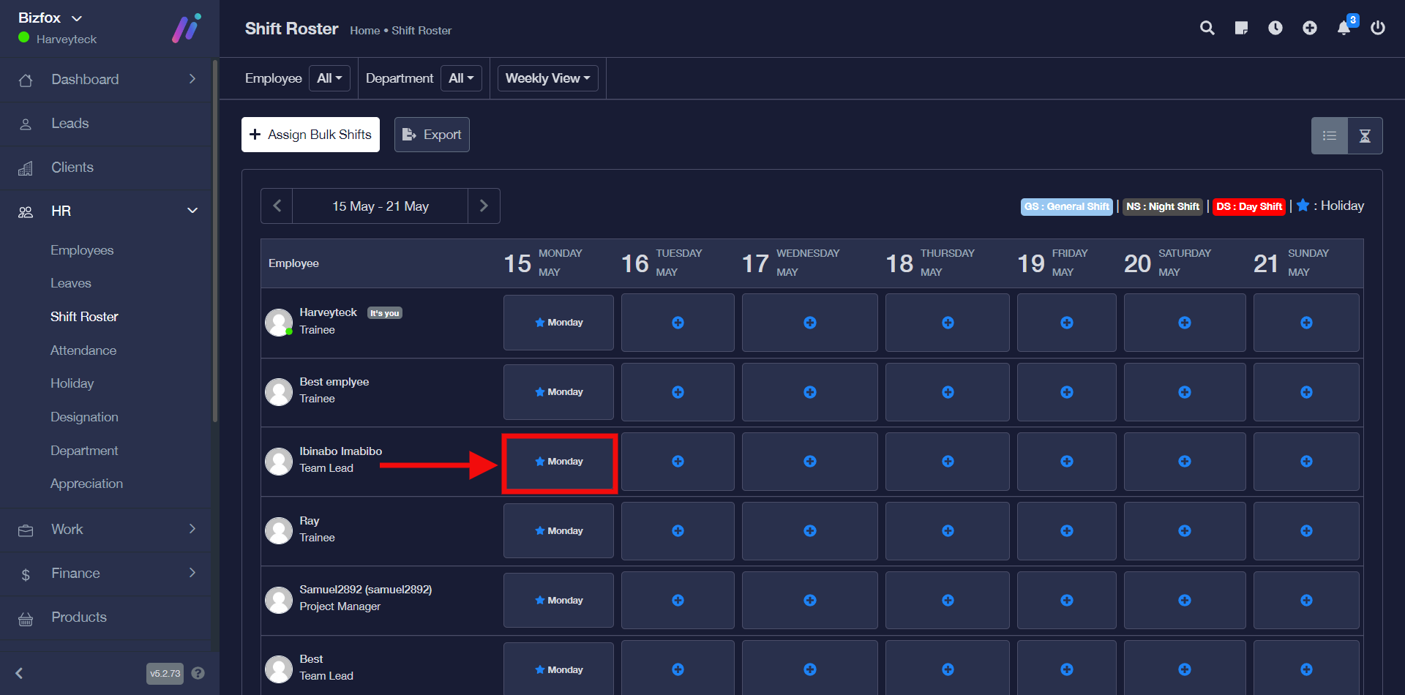1405x695 pixels.
Task: Click the Export button
Action: 432,135
